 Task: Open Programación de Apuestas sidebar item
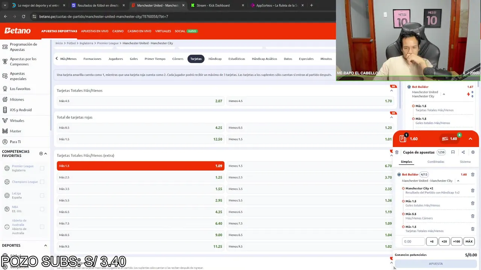(x=23, y=47)
